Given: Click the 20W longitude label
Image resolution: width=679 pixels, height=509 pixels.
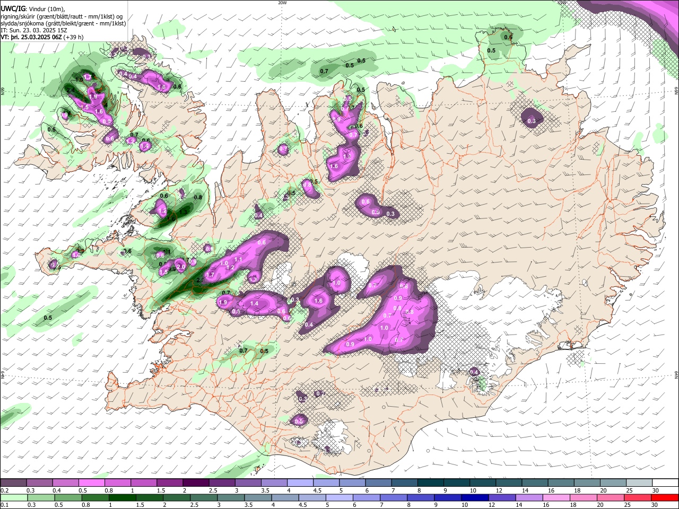Looking at the screenshot, I should click(282, 3).
